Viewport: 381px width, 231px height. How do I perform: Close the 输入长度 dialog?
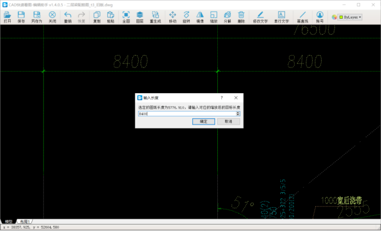click(x=236, y=98)
